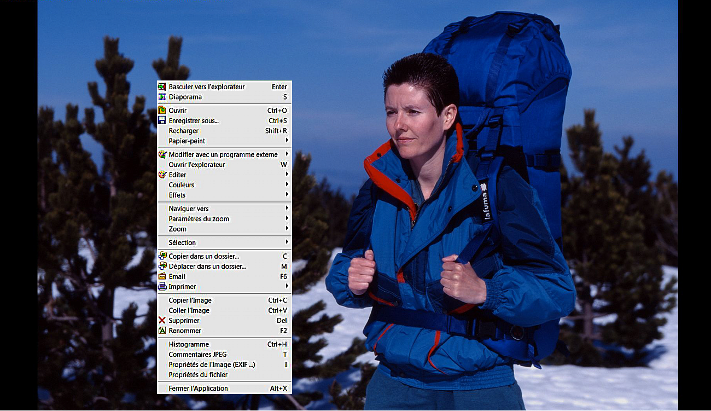The width and height of the screenshot is (711, 411).
Task: Choose Copier l'Image
Action: pos(224,300)
